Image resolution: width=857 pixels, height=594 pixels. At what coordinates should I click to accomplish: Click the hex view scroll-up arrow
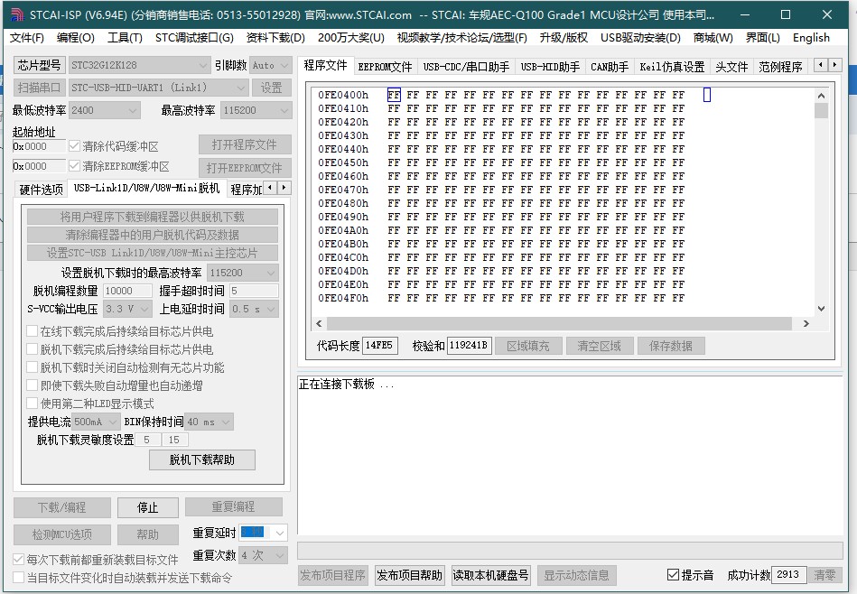tap(821, 96)
